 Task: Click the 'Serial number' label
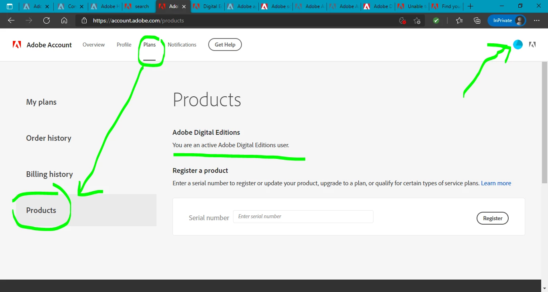coord(209,218)
